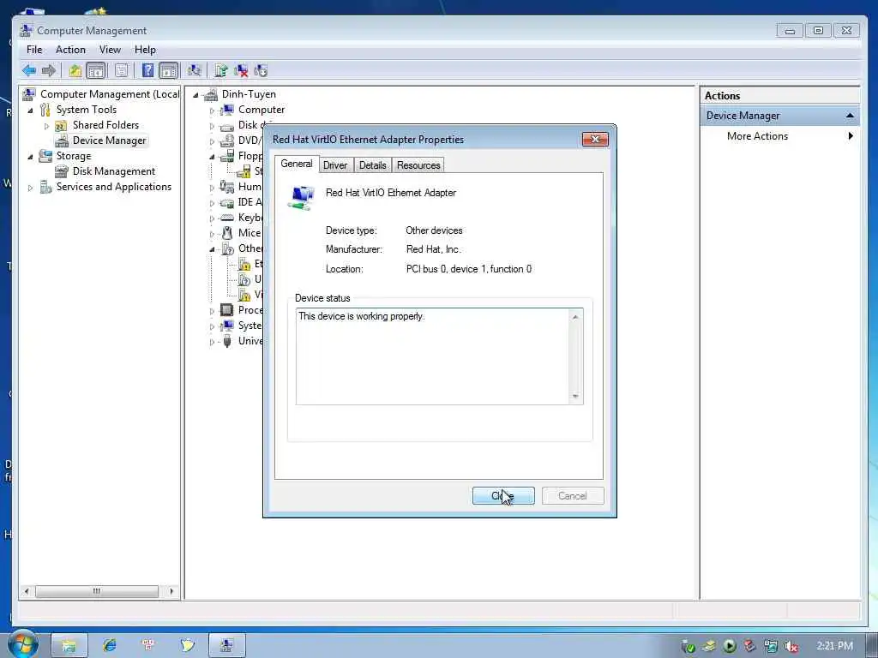
Task: Collapse the Device Manager actions section arrow
Action: tap(850, 116)
